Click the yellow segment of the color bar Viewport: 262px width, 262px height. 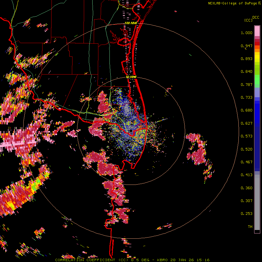click(x=257, y=57)
